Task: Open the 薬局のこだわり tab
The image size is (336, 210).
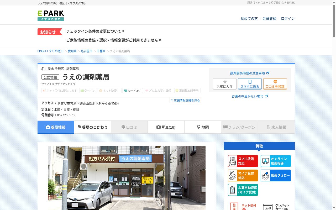Action: [x=92, y=127]
